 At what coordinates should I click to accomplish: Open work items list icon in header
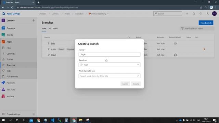[x=187, y=14]
